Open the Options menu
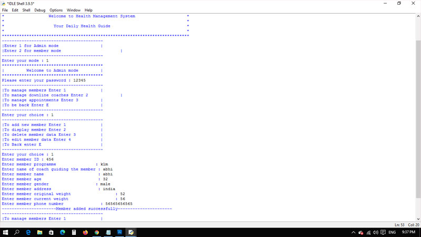 pos(56,10)
